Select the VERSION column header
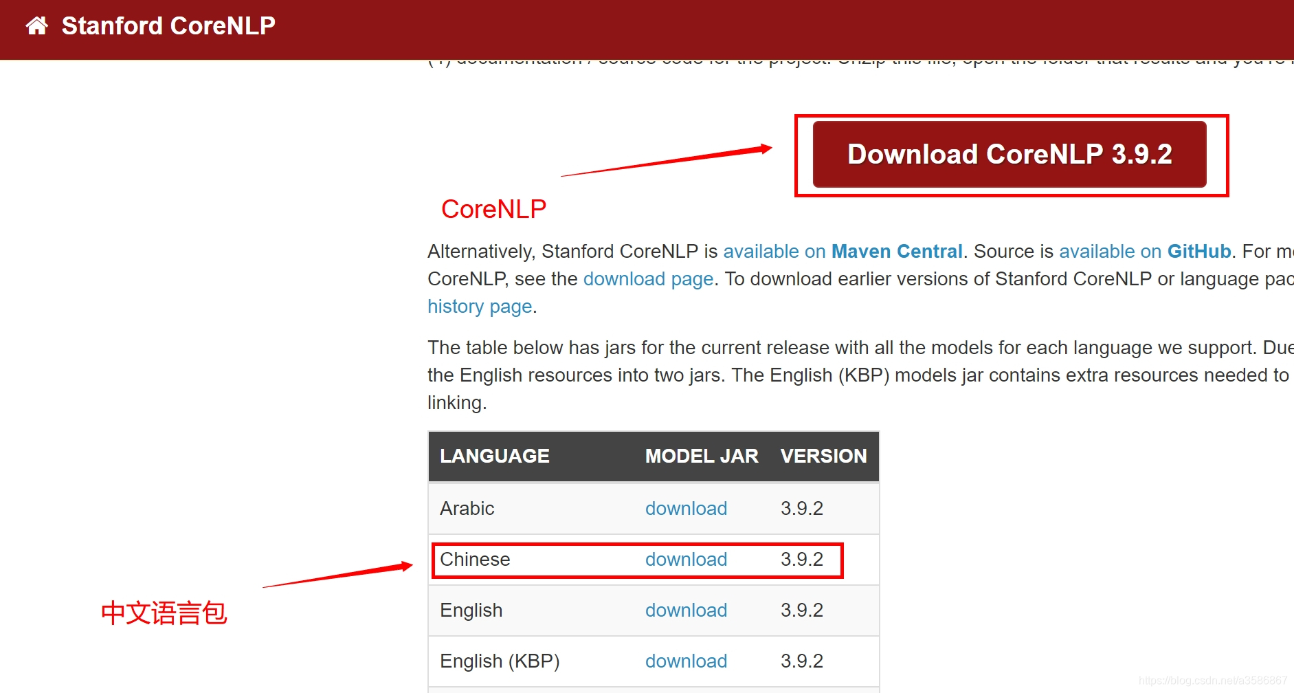 click(x=823, y=456)
